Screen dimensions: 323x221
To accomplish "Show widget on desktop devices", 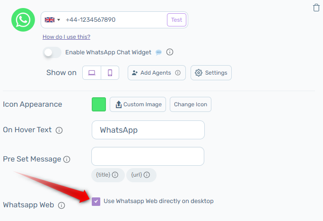I will pyautogui.click(x=92, y=73).
